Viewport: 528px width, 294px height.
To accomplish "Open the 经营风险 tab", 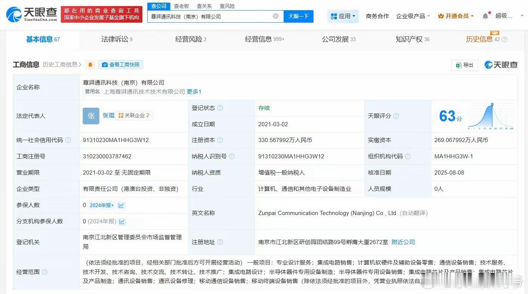I will (191, 39).
